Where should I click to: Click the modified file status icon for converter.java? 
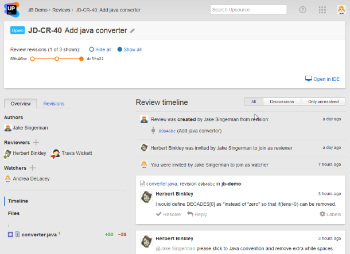[x=10, y=235]
